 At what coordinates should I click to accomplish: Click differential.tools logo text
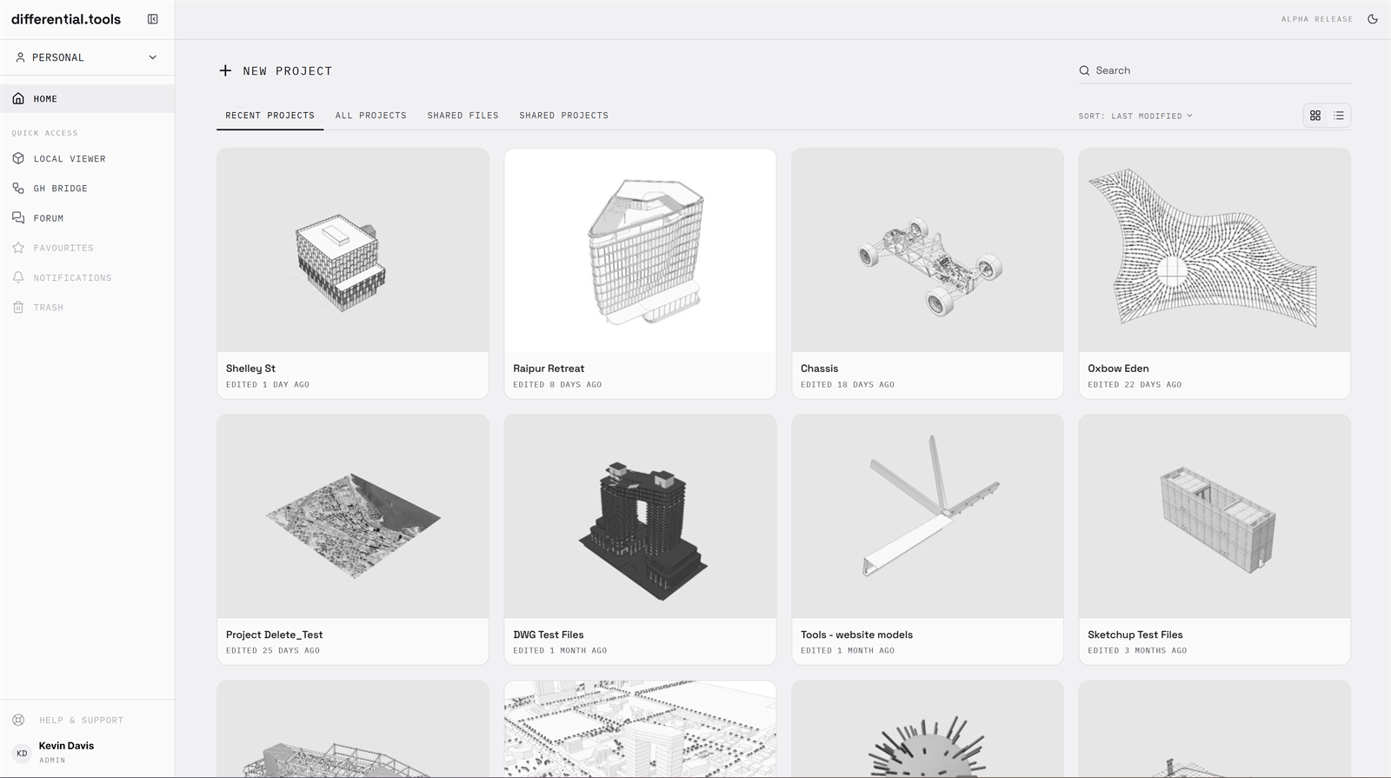pyautogui.click(x=66, y=19)
